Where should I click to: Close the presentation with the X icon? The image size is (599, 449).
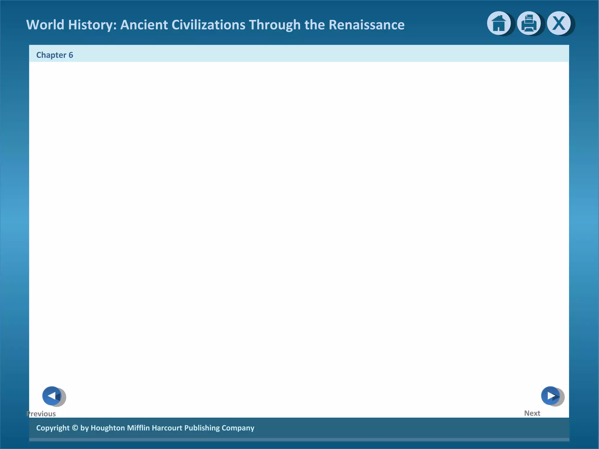pos(559,23)
